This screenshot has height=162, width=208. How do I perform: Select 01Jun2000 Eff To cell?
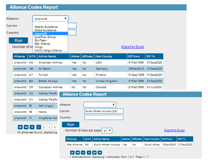(x=154, y=87)
